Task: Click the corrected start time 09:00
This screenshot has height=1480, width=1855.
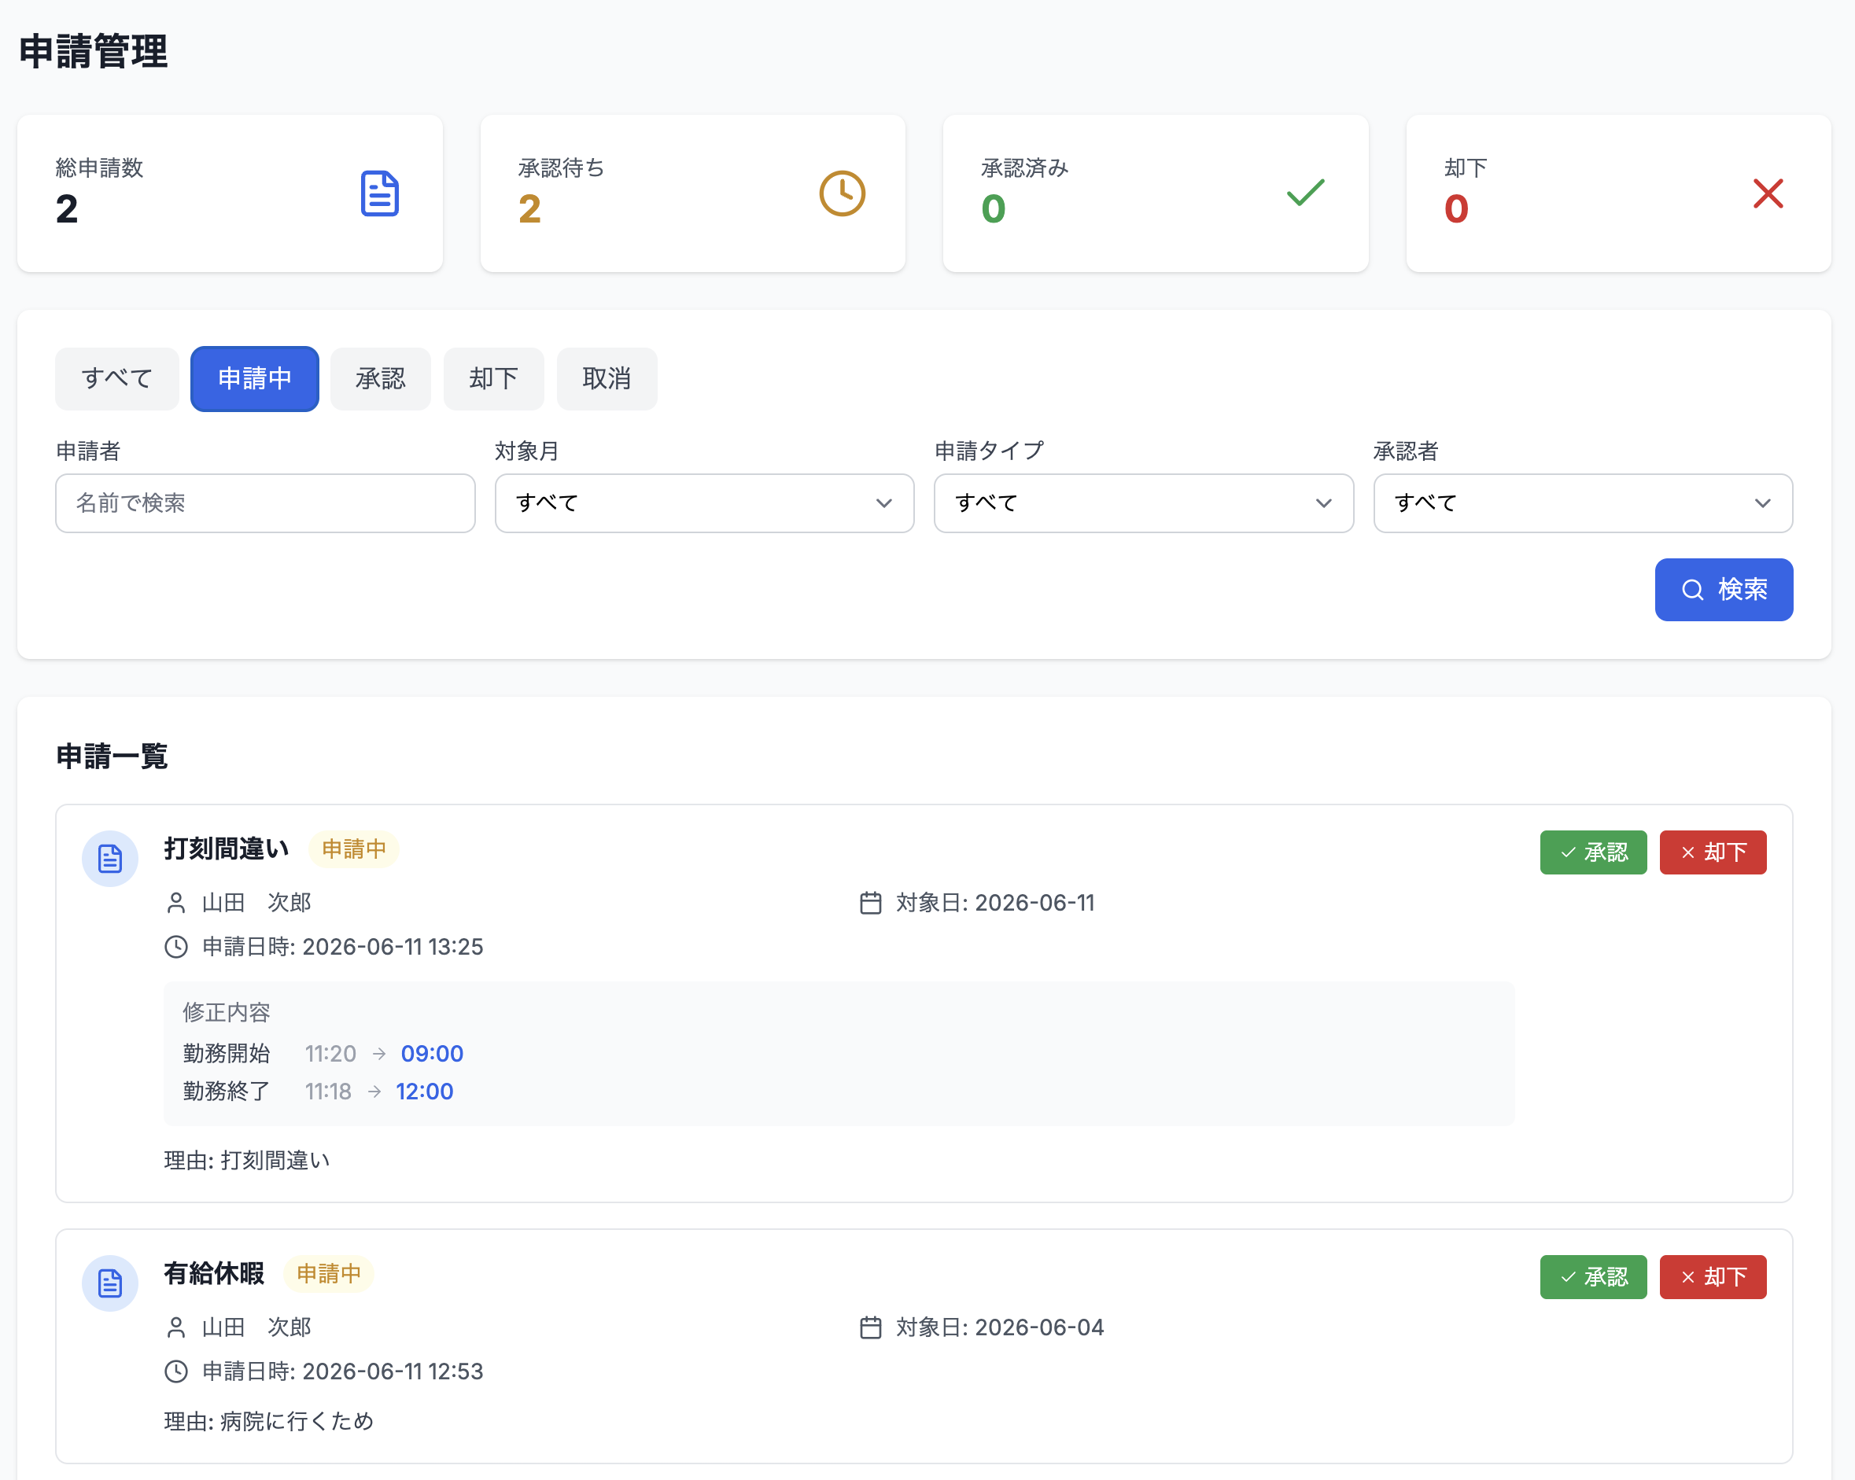Action: pos(432,1054)
